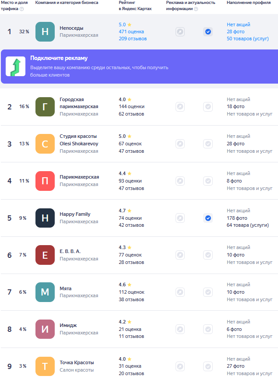Click the dark red Е avatar of Е. В. В. А.
Viewport: 278px width, 383px height.
point(45,255)
